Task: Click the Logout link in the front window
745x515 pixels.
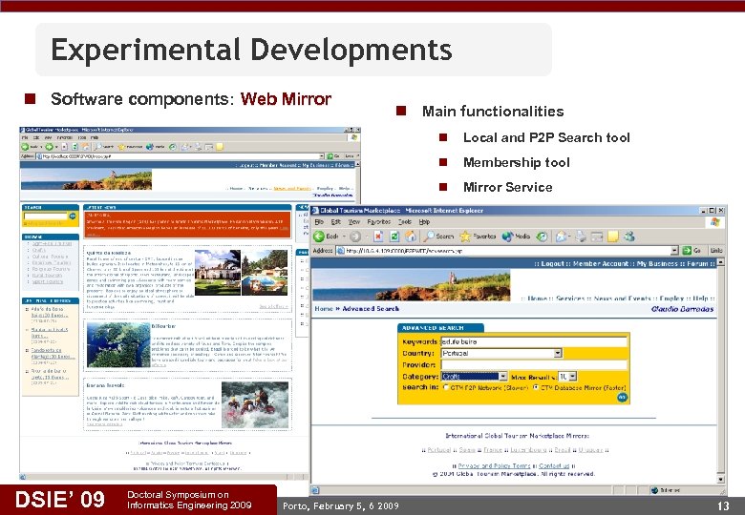Action: tap(553, 263)
